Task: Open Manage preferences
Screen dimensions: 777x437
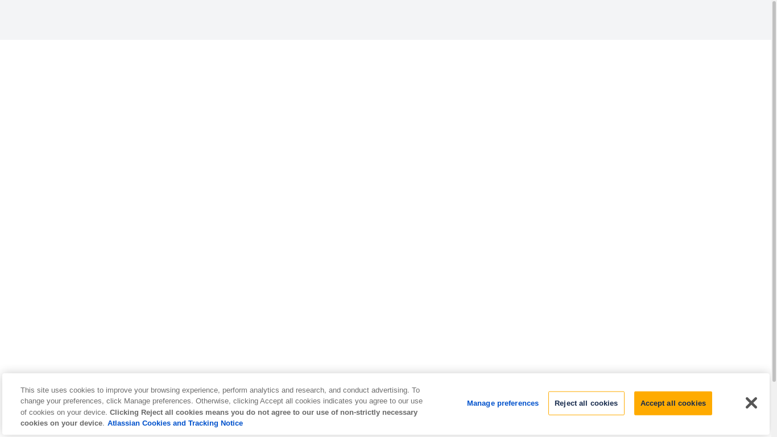Action: tap(503, 403)
